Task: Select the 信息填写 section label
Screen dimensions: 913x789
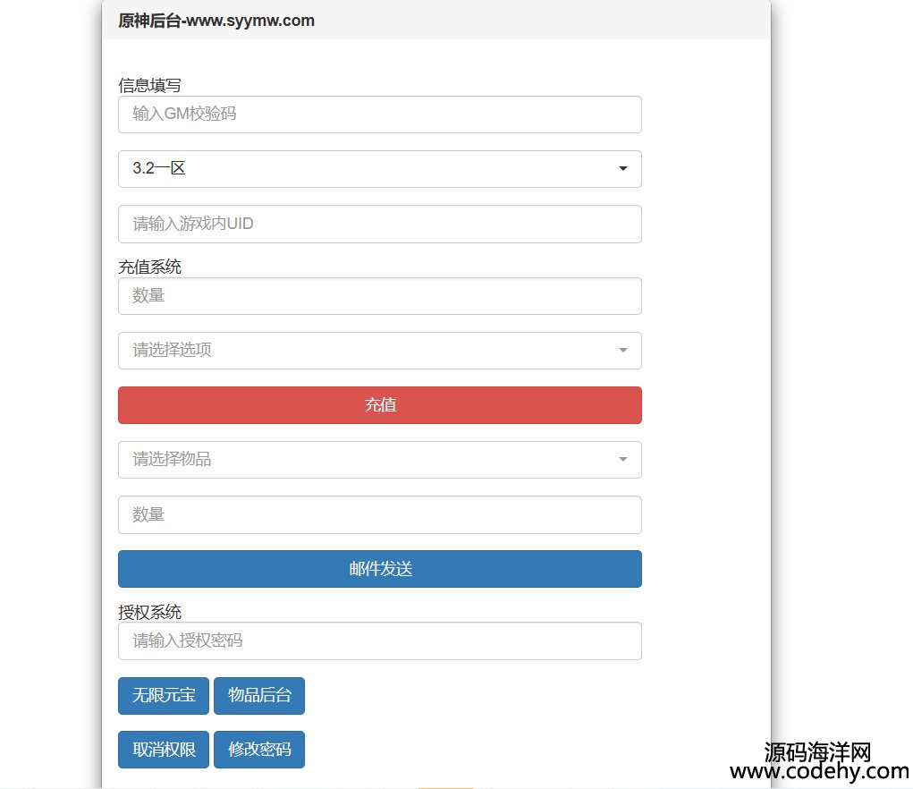Action: coord(149,86)
